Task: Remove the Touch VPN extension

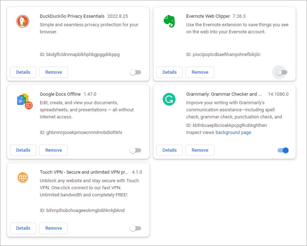Action: click(x=54, y=228)
